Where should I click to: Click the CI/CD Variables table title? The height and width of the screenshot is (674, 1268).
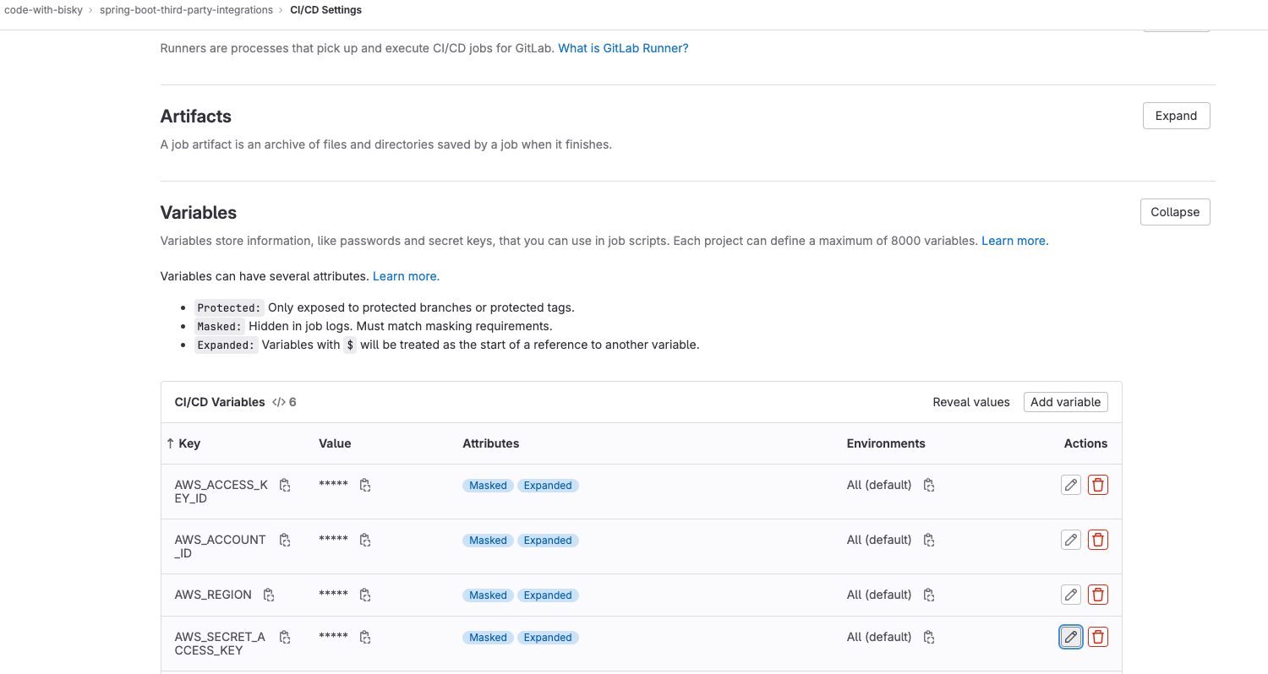tap(220, 402)
